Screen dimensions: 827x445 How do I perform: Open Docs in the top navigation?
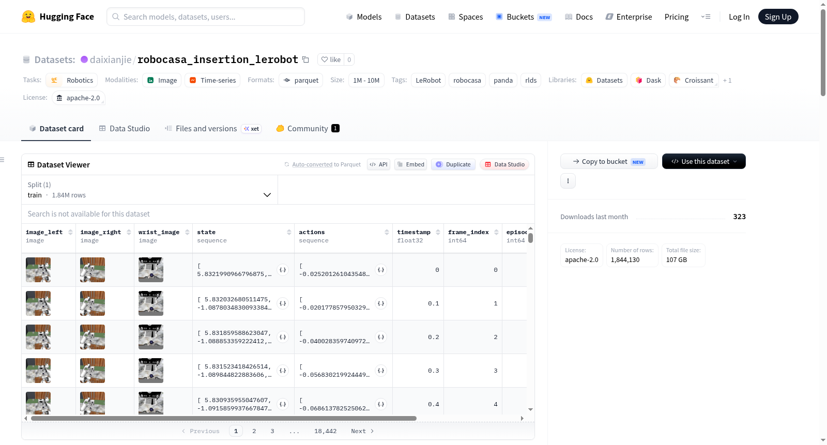(x=579, y=17)
